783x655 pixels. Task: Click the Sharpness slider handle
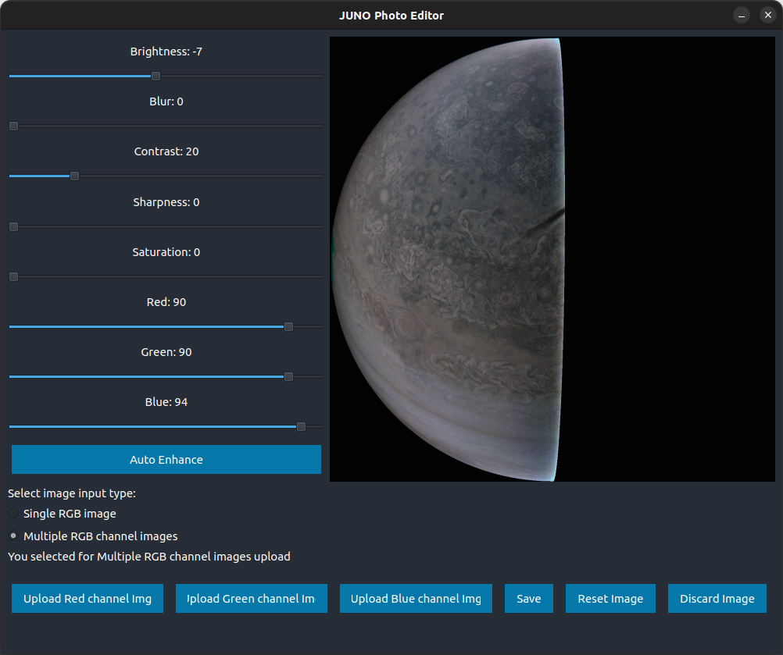click(13, 226)
